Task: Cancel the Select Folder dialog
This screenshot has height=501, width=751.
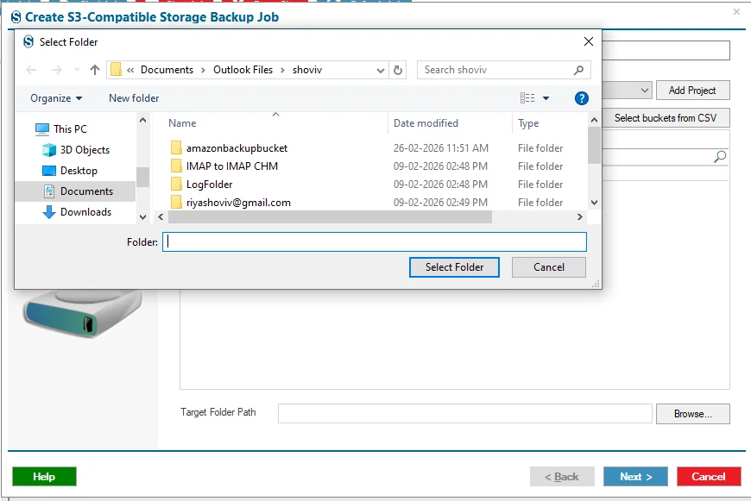Action: point(549,267)
